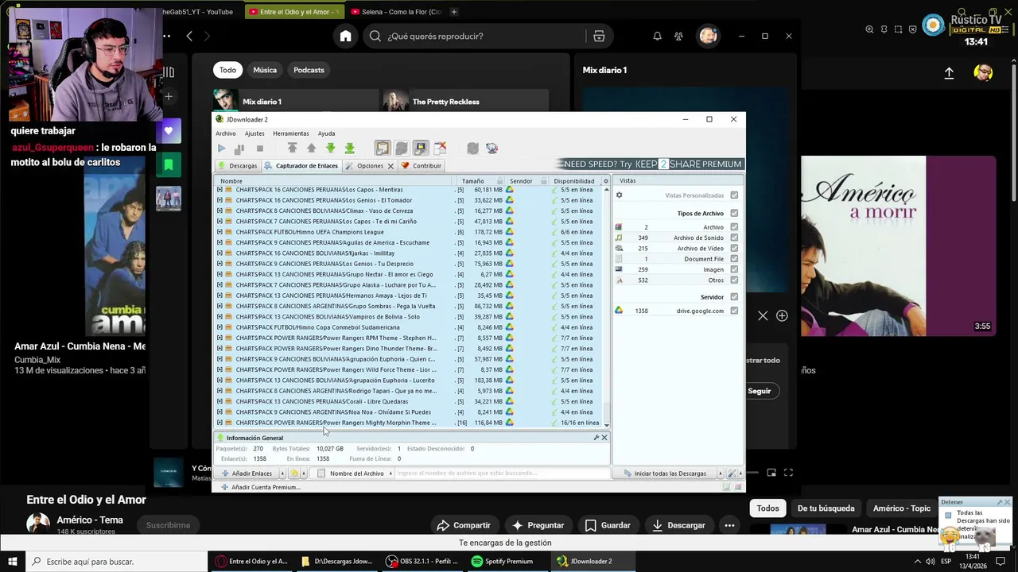Open Spotify friends activity icon
1018x572 pixels.
pos(678,36)
